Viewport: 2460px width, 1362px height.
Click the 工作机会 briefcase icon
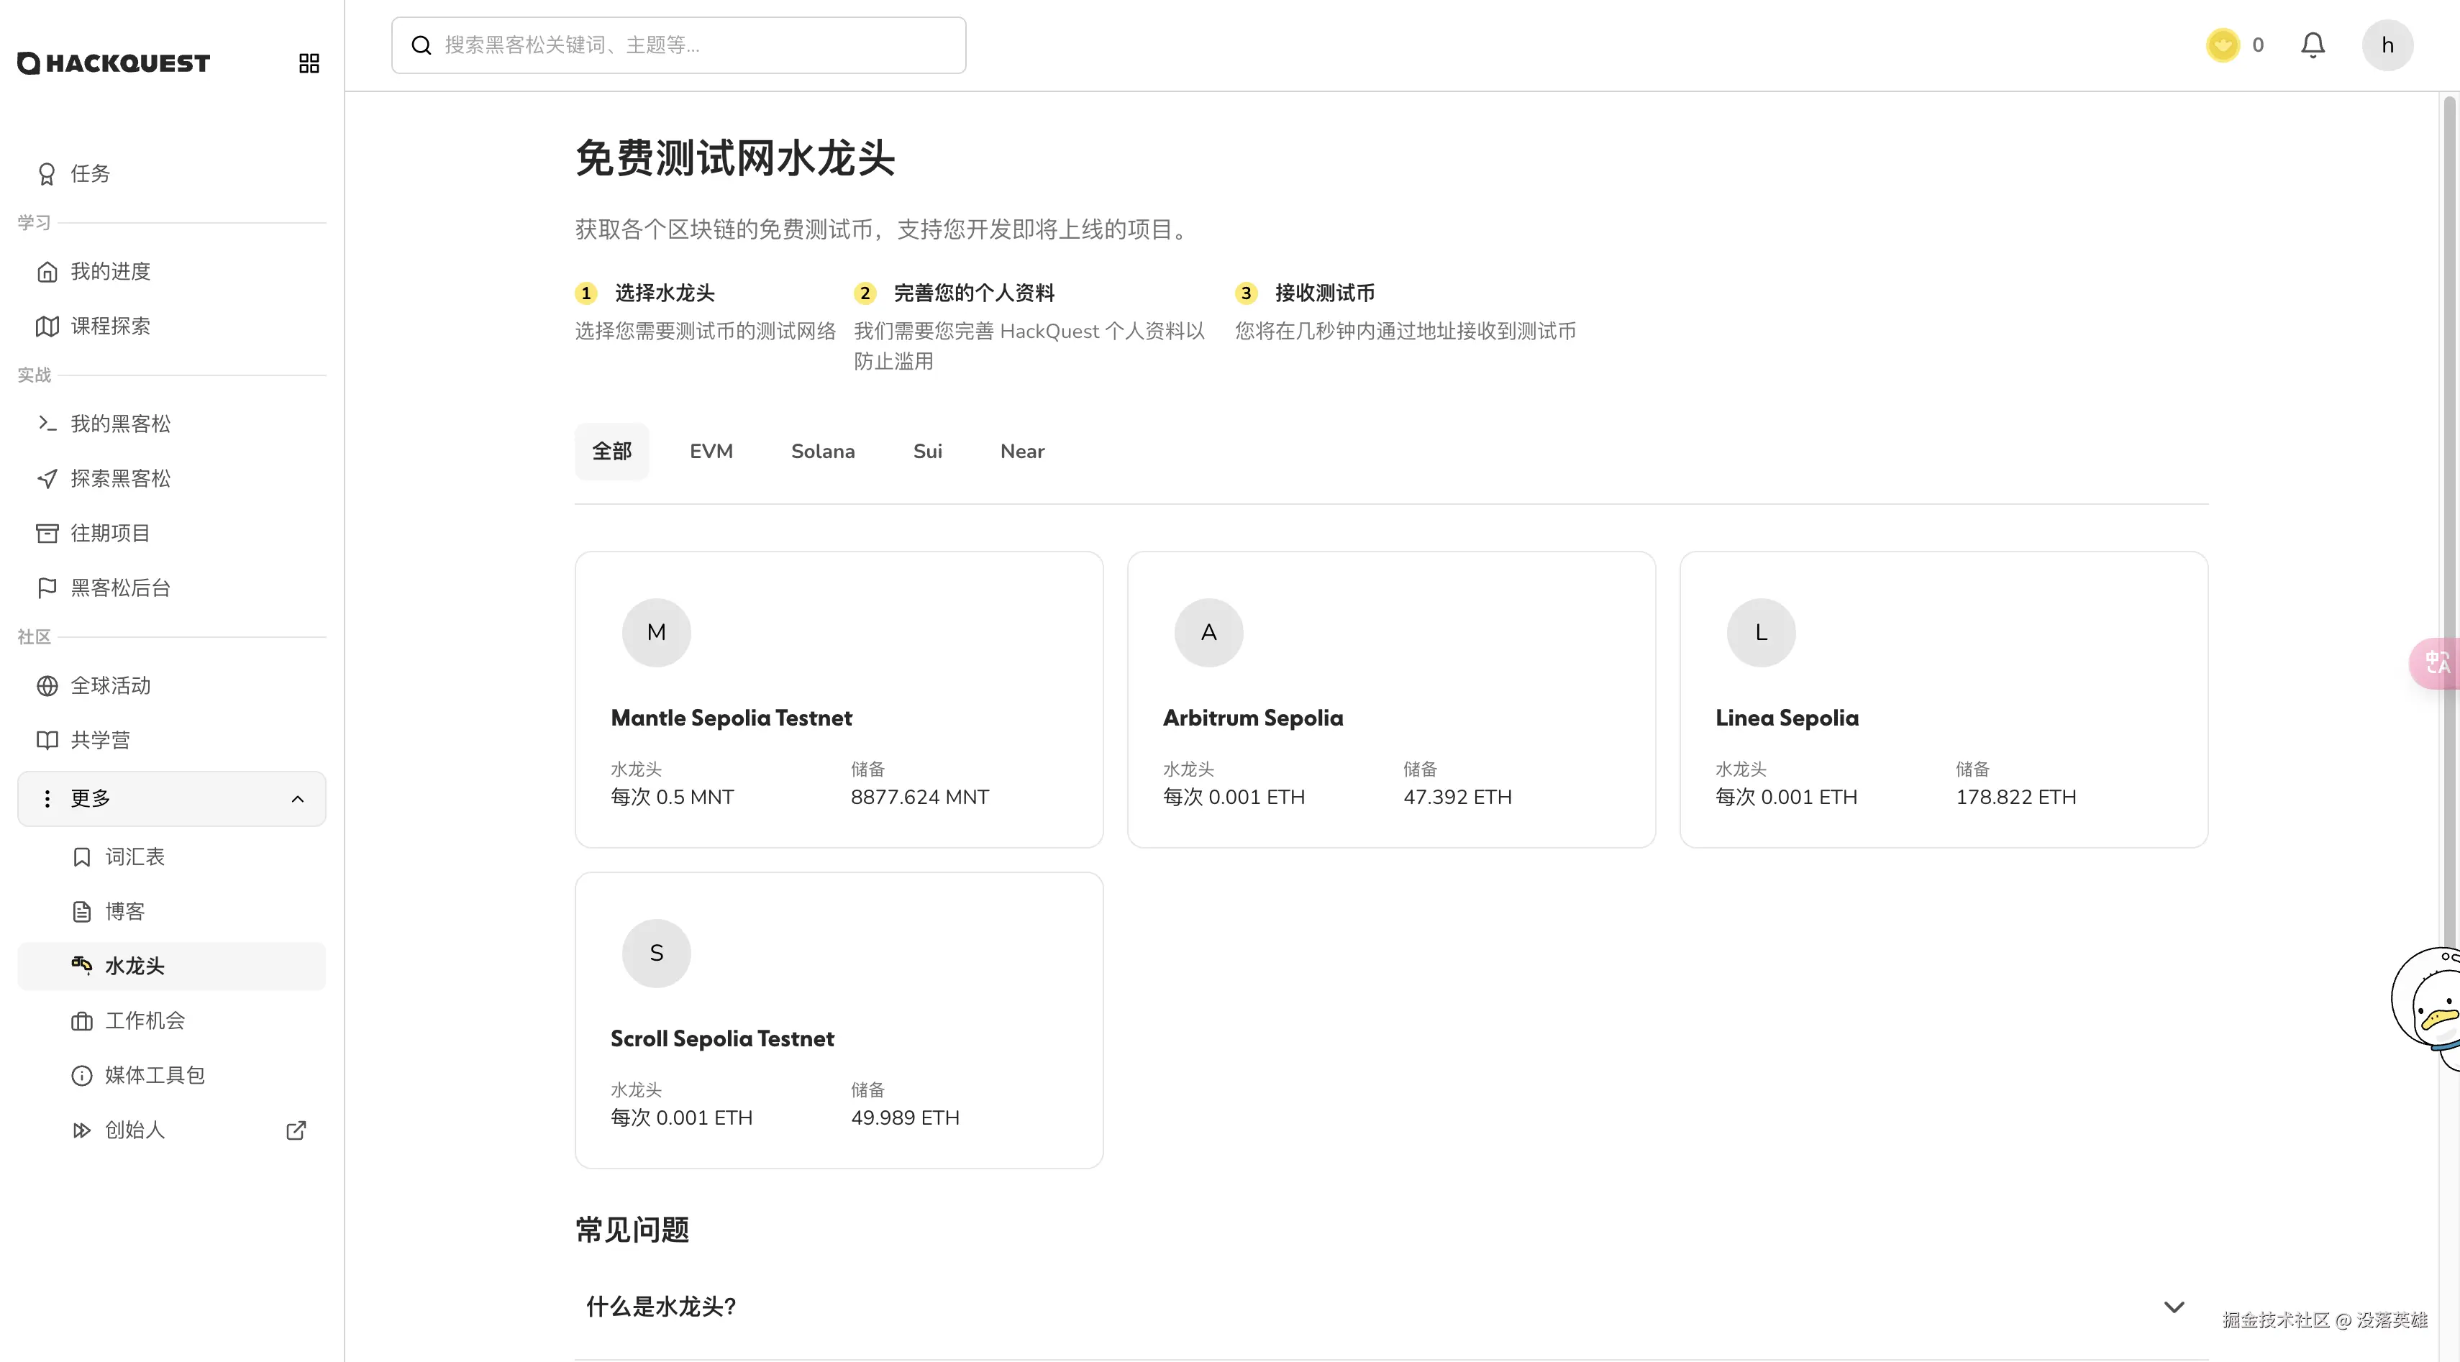coord(82,1021)
